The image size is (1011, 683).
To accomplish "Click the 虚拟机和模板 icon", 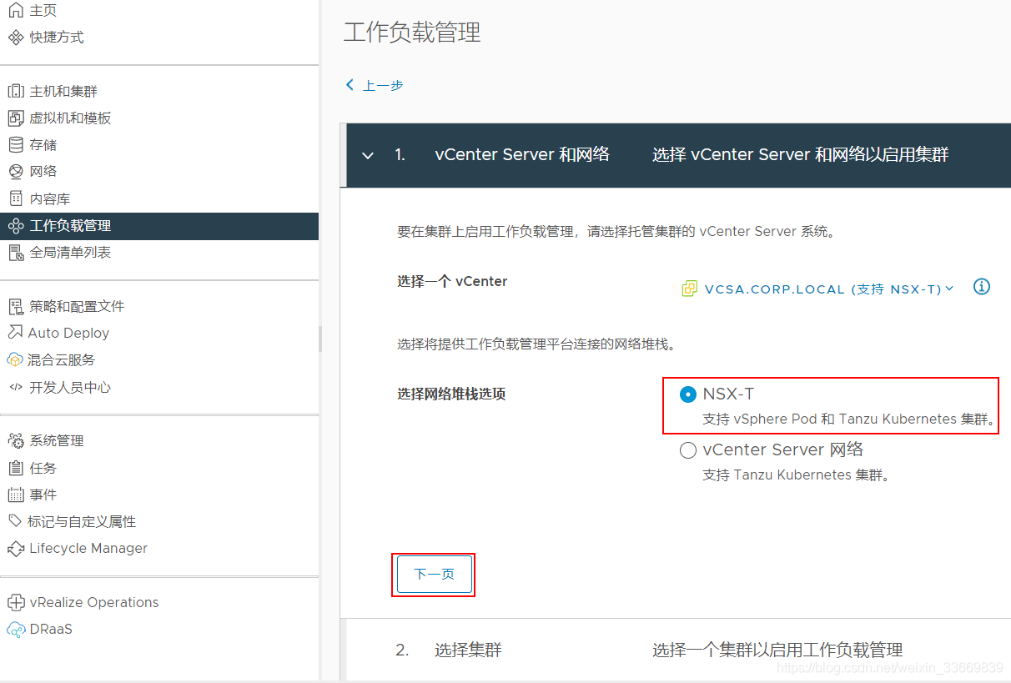I will pyautogui.click(x=16, y=118).
